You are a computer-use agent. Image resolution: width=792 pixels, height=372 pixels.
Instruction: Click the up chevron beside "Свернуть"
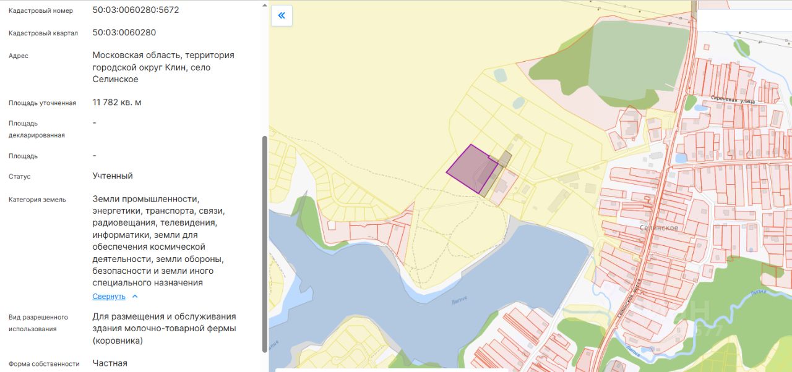[x=135, y=297]
